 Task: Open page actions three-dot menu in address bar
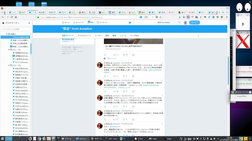point(153,17)
